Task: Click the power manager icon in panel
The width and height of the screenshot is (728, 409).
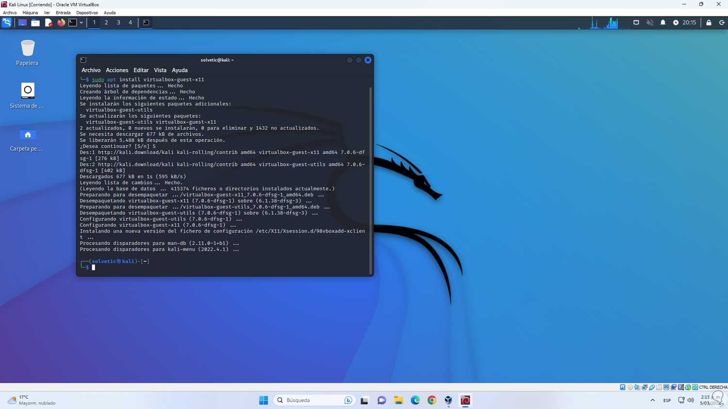Action: tap(676, 23)
